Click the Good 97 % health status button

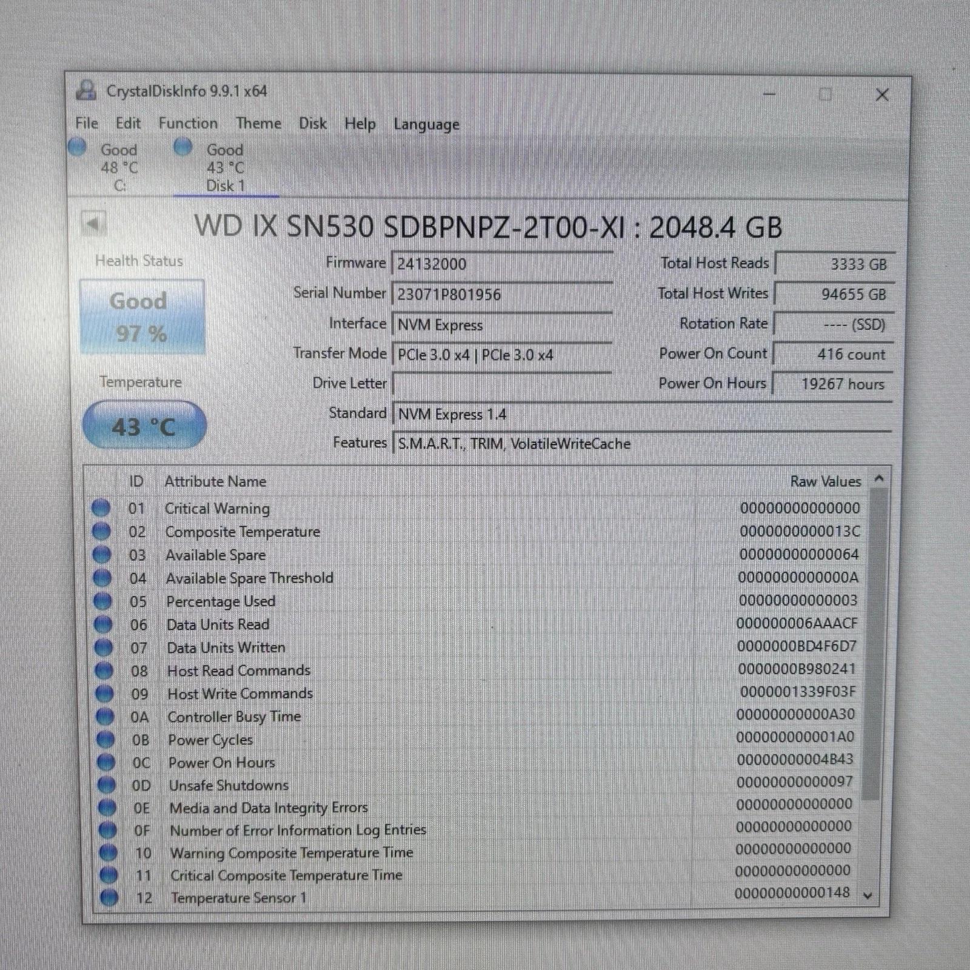click(x=142, y=316)
